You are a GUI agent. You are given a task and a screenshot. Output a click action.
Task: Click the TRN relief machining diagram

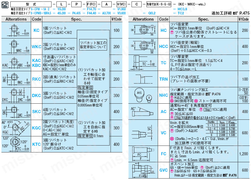[x=143, y=79]
